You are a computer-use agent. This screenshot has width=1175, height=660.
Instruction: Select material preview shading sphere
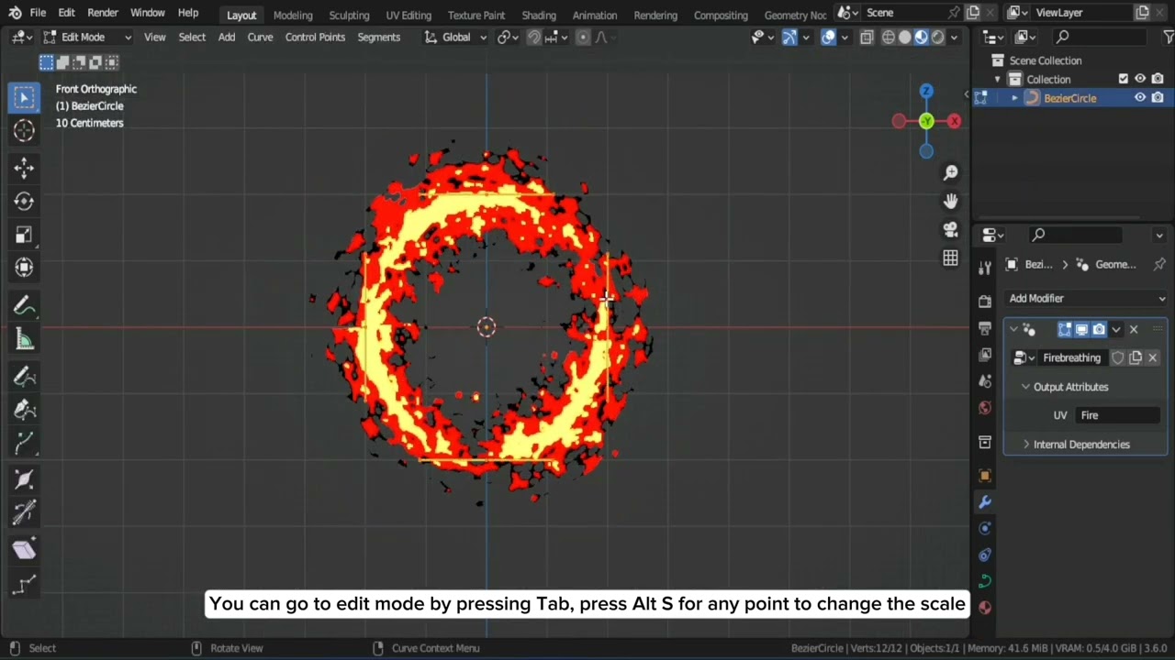(921, 38)
